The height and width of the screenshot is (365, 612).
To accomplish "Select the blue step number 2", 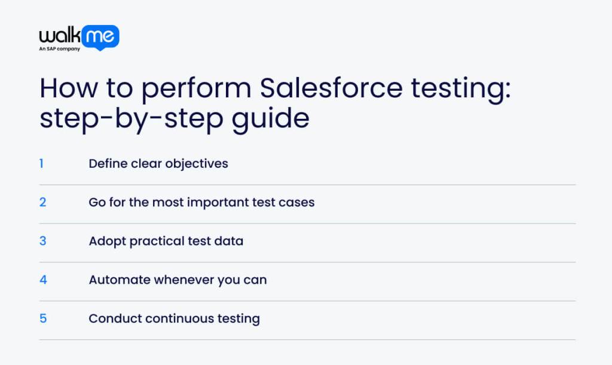I will [x=42, y=202].
